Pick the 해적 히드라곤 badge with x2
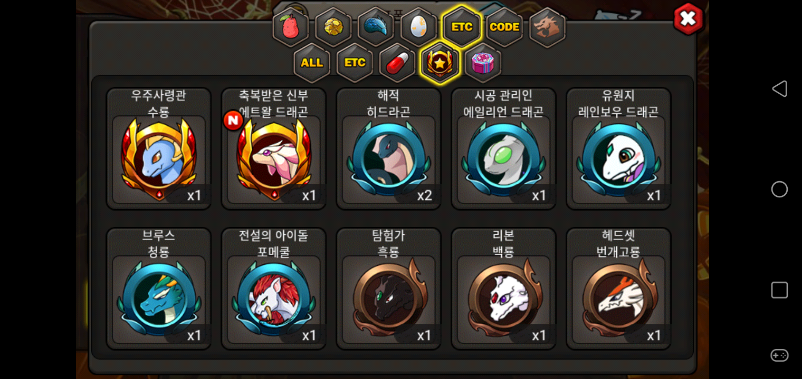Screen dimensions: 802x379 389,148
